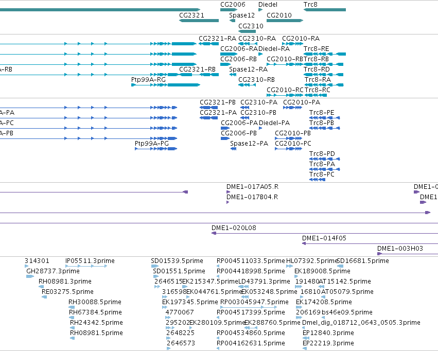Select EST SD01539.5prime

tap(155, 266)
